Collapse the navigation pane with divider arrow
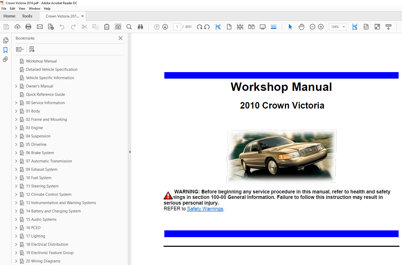This screenshot has height=265, width=402. tap(130, 152)
